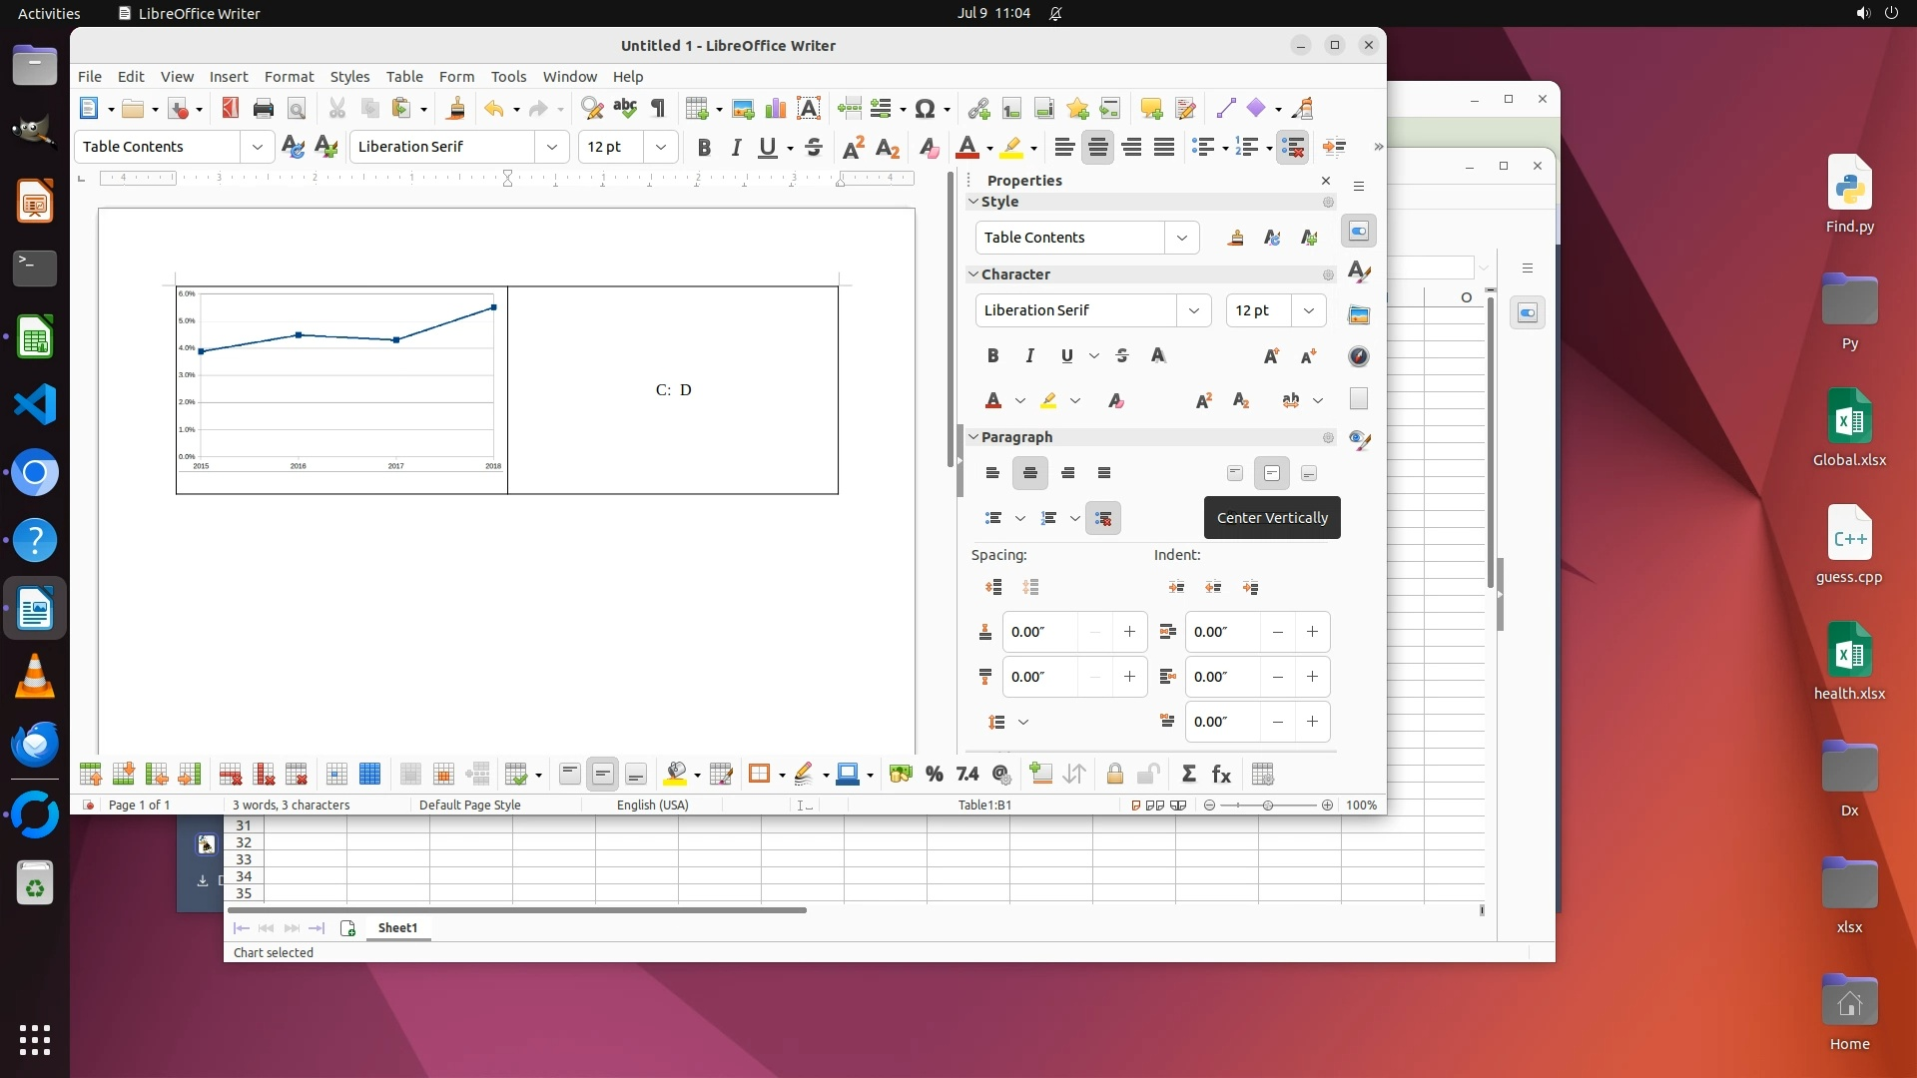The image size is (1917, 1078).
Task: Toggle Italic in the formatting toolbar
Action: click(x=736, y=147)
